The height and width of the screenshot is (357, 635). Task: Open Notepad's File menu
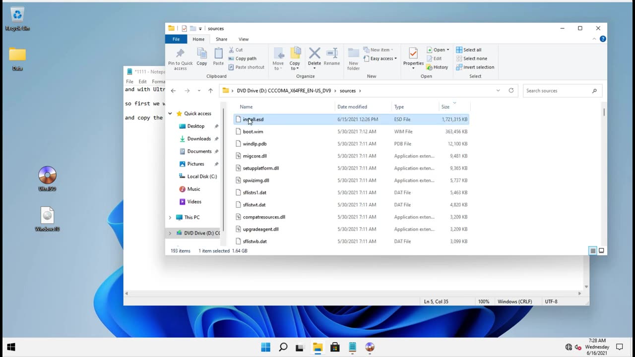[129, 82]
